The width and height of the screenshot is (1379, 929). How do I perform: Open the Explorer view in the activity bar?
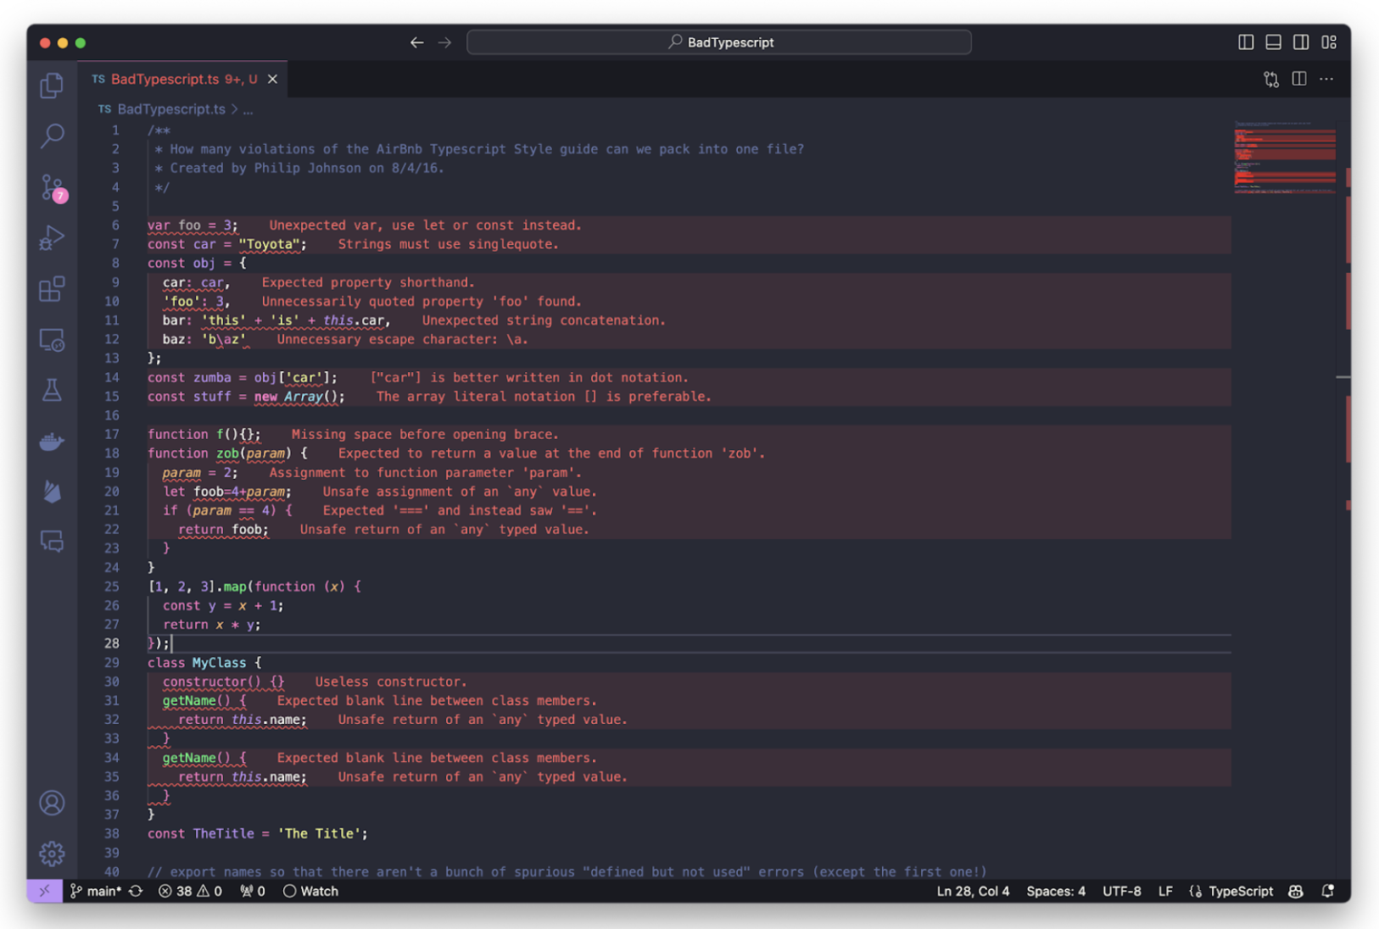52,86
